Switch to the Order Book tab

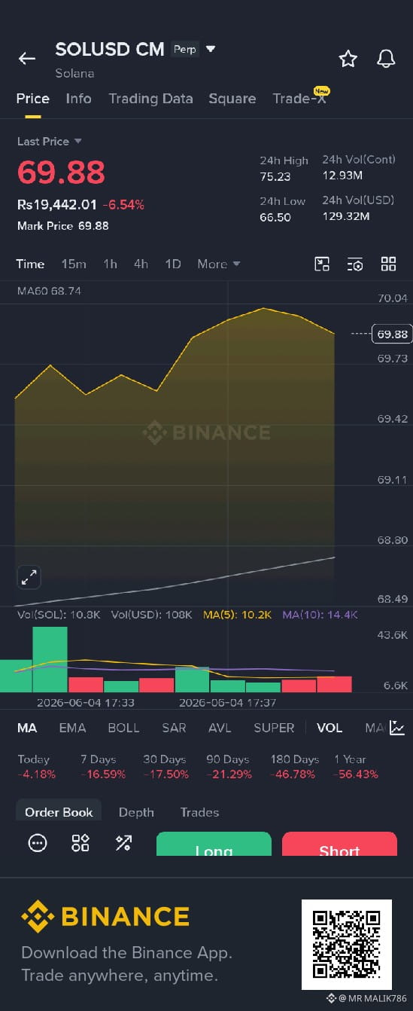tap(59, 812)
